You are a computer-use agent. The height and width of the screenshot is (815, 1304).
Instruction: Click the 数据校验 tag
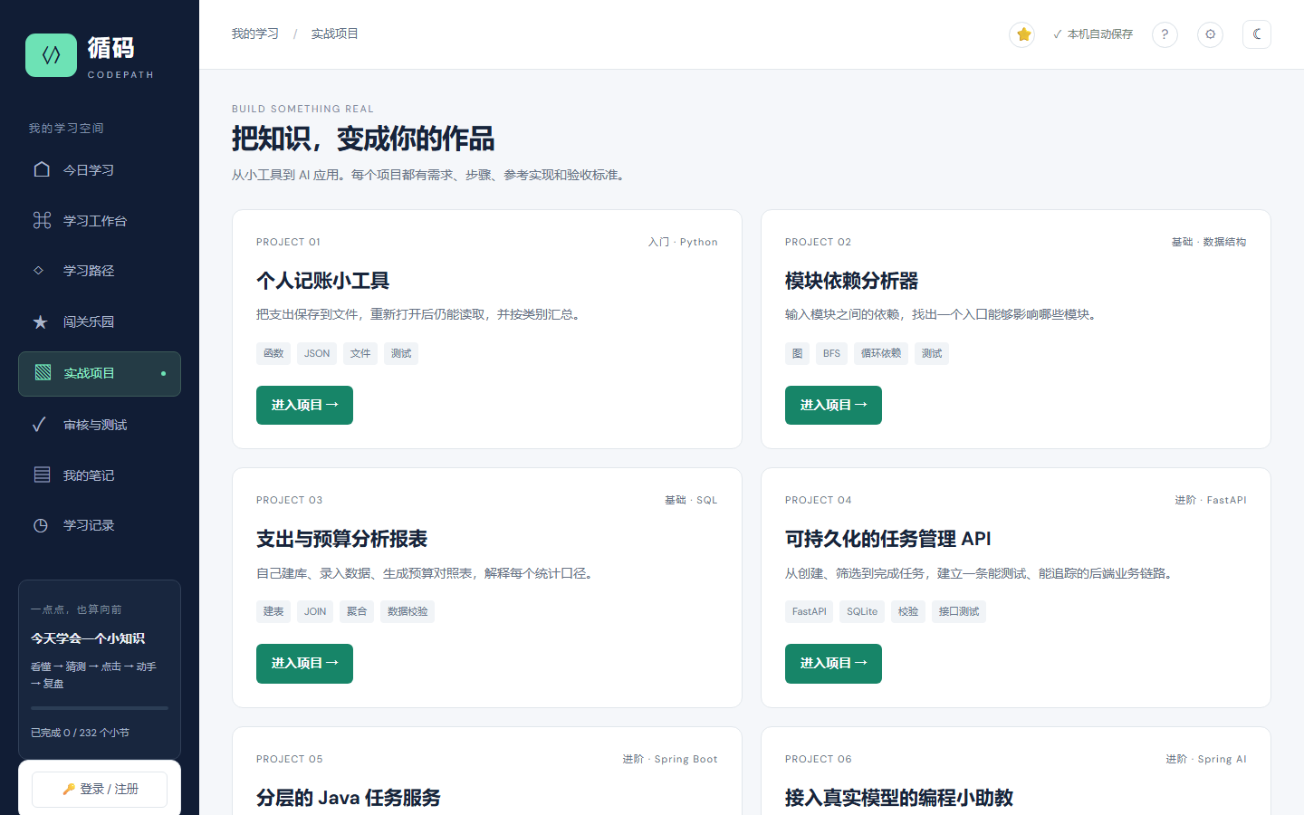(x=407, y=611)
